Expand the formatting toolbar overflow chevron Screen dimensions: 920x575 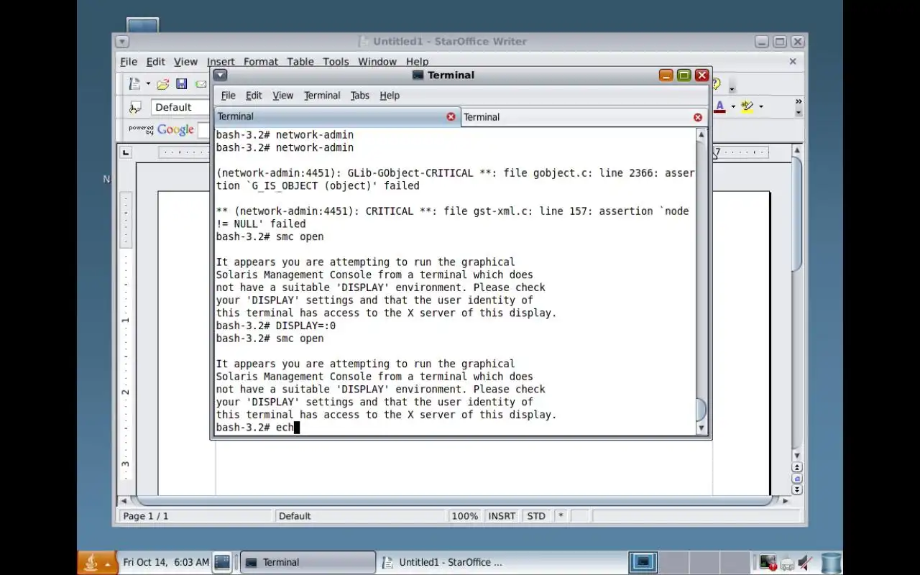tap(799, 102)
